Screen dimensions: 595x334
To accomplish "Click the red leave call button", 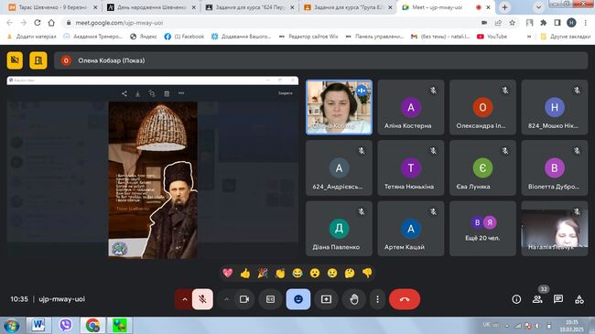I will click(405, 299).
